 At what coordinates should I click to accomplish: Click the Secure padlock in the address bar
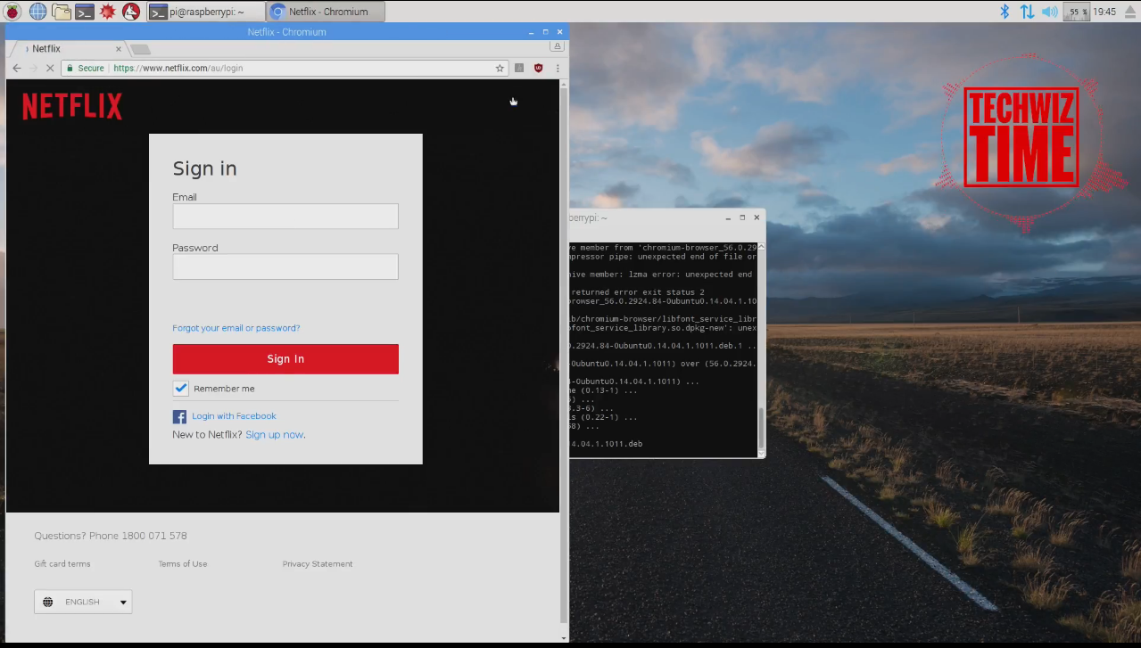pos(70,68)
